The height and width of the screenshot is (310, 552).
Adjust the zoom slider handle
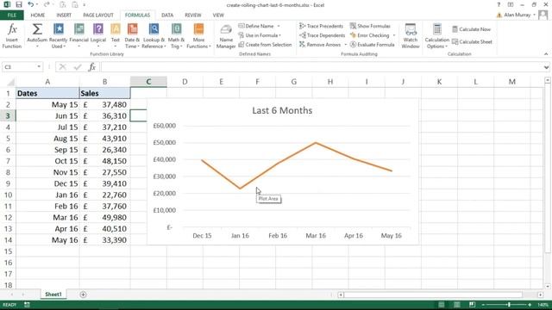pos(509,304)
